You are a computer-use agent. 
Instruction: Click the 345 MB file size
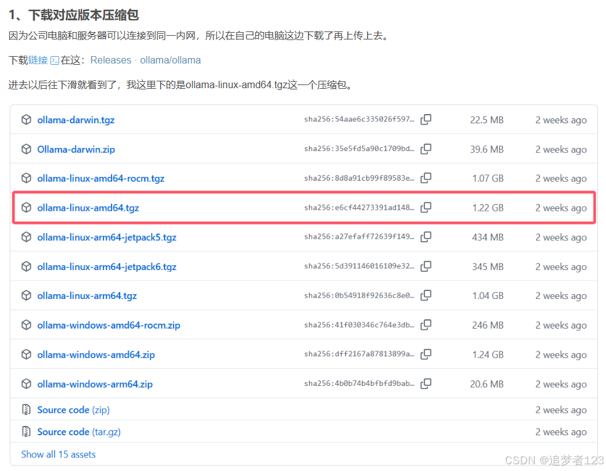[488, 267]
